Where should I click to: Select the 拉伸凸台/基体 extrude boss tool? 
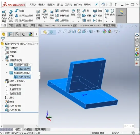click(x=4, y=16)
